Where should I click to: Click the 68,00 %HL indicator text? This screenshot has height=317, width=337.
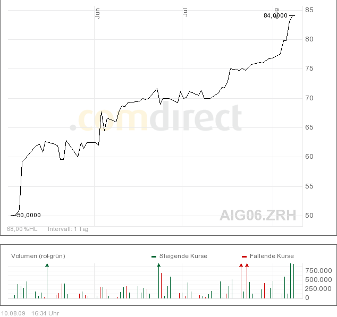[x=22, y=229]
